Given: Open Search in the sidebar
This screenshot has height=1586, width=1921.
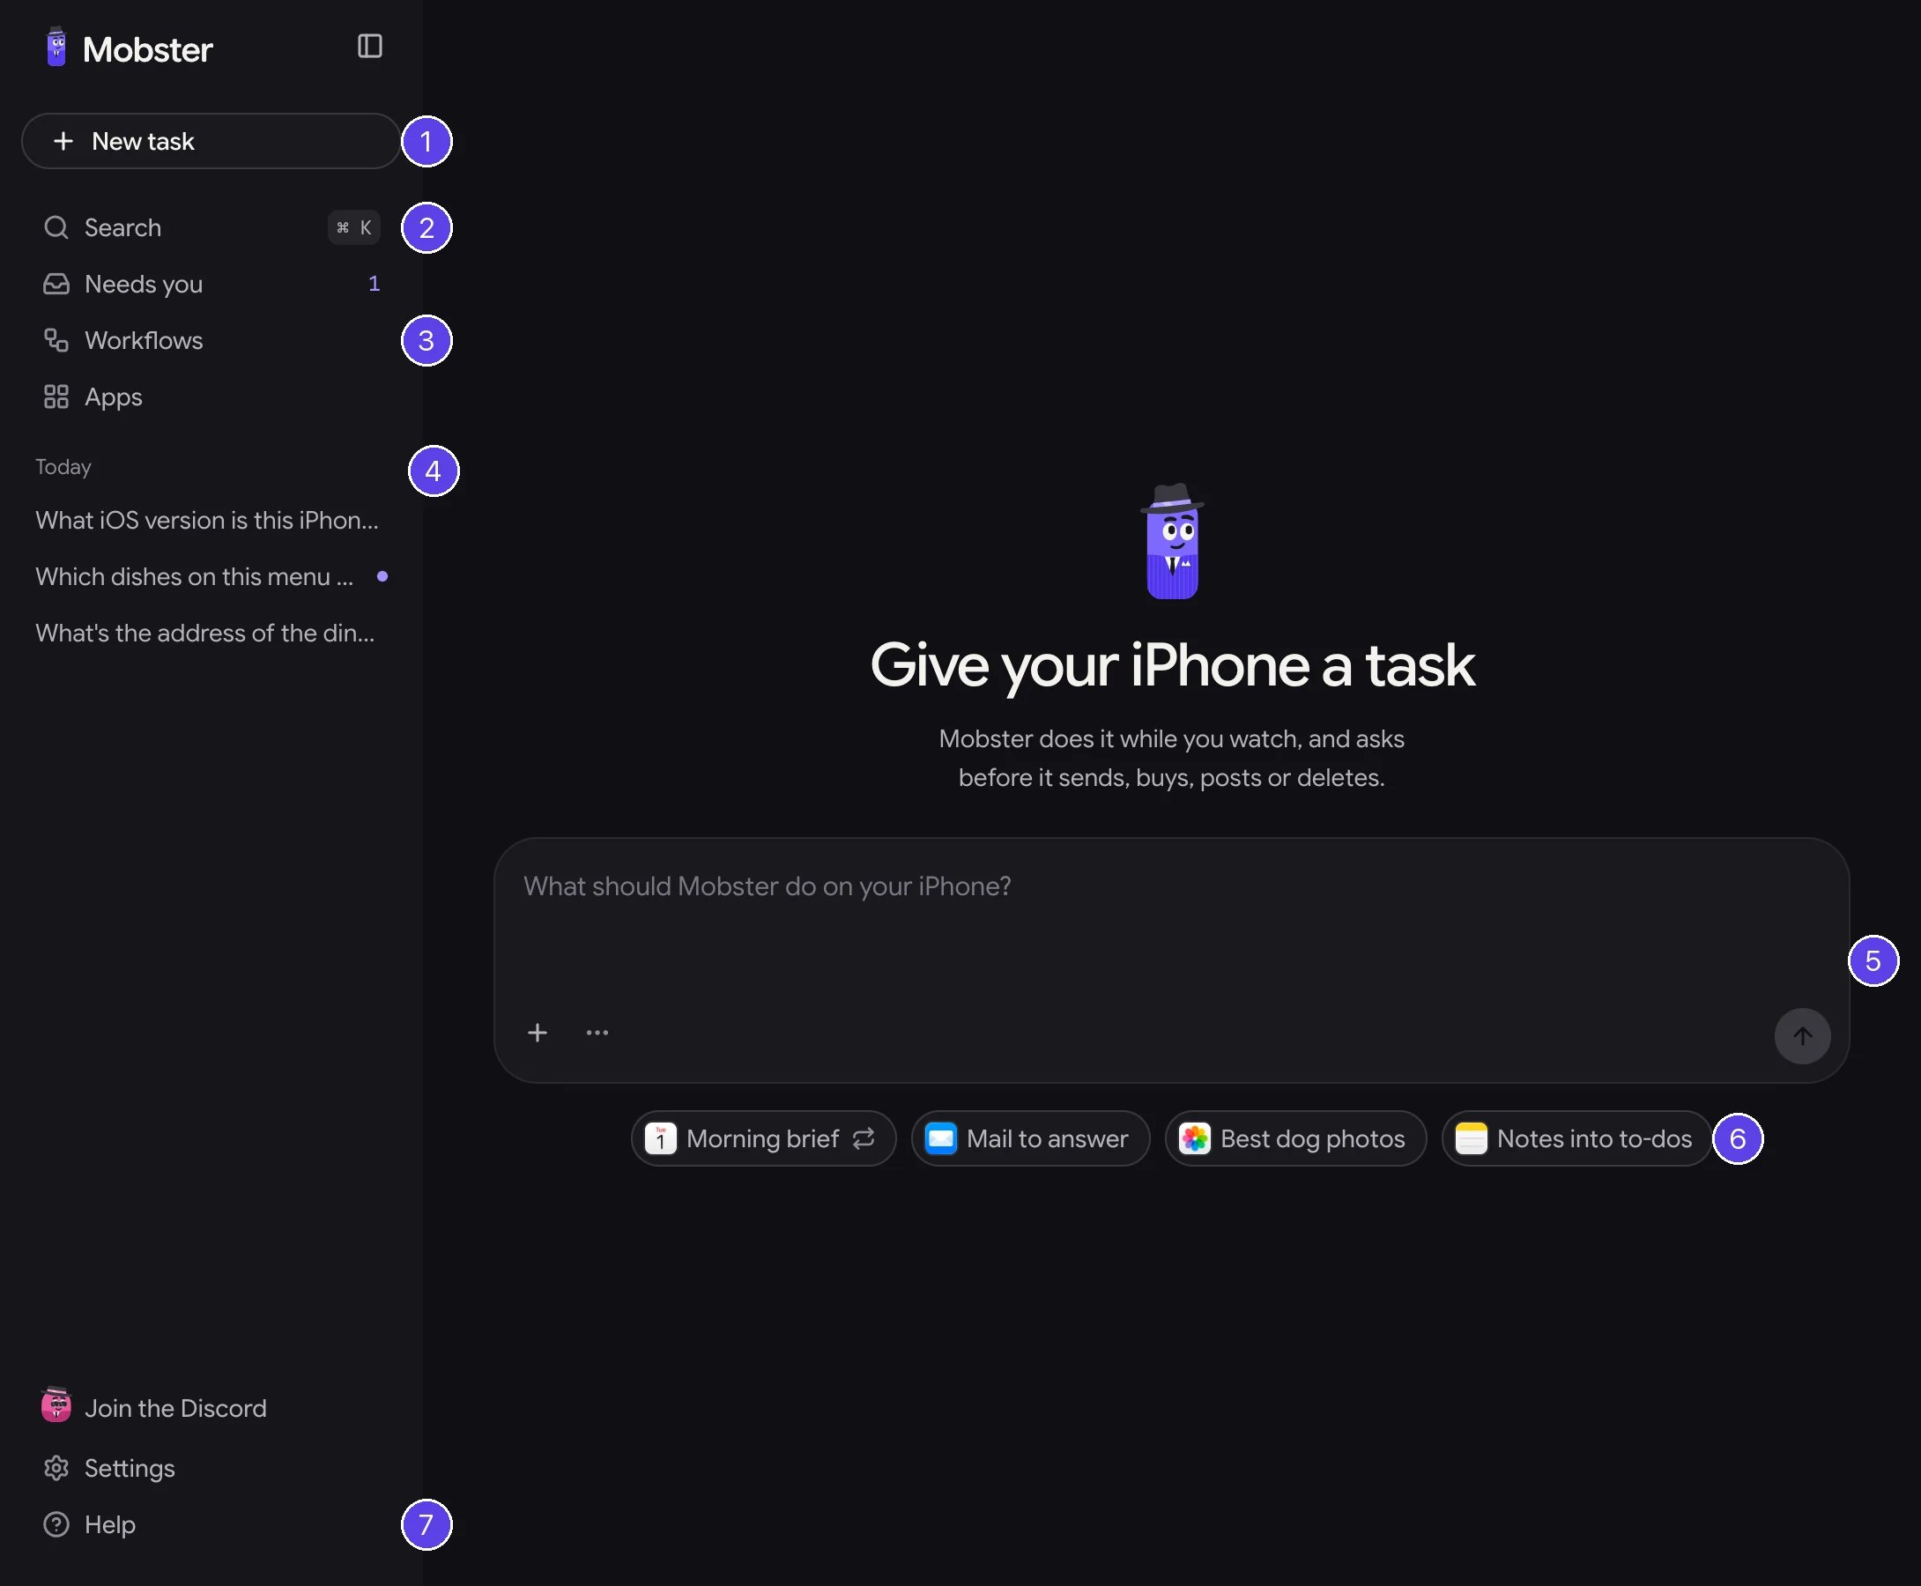Looking at the screenshot, I should click(211, 227).
